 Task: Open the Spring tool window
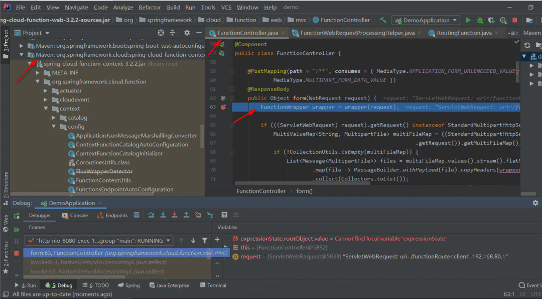click(129, 285)
